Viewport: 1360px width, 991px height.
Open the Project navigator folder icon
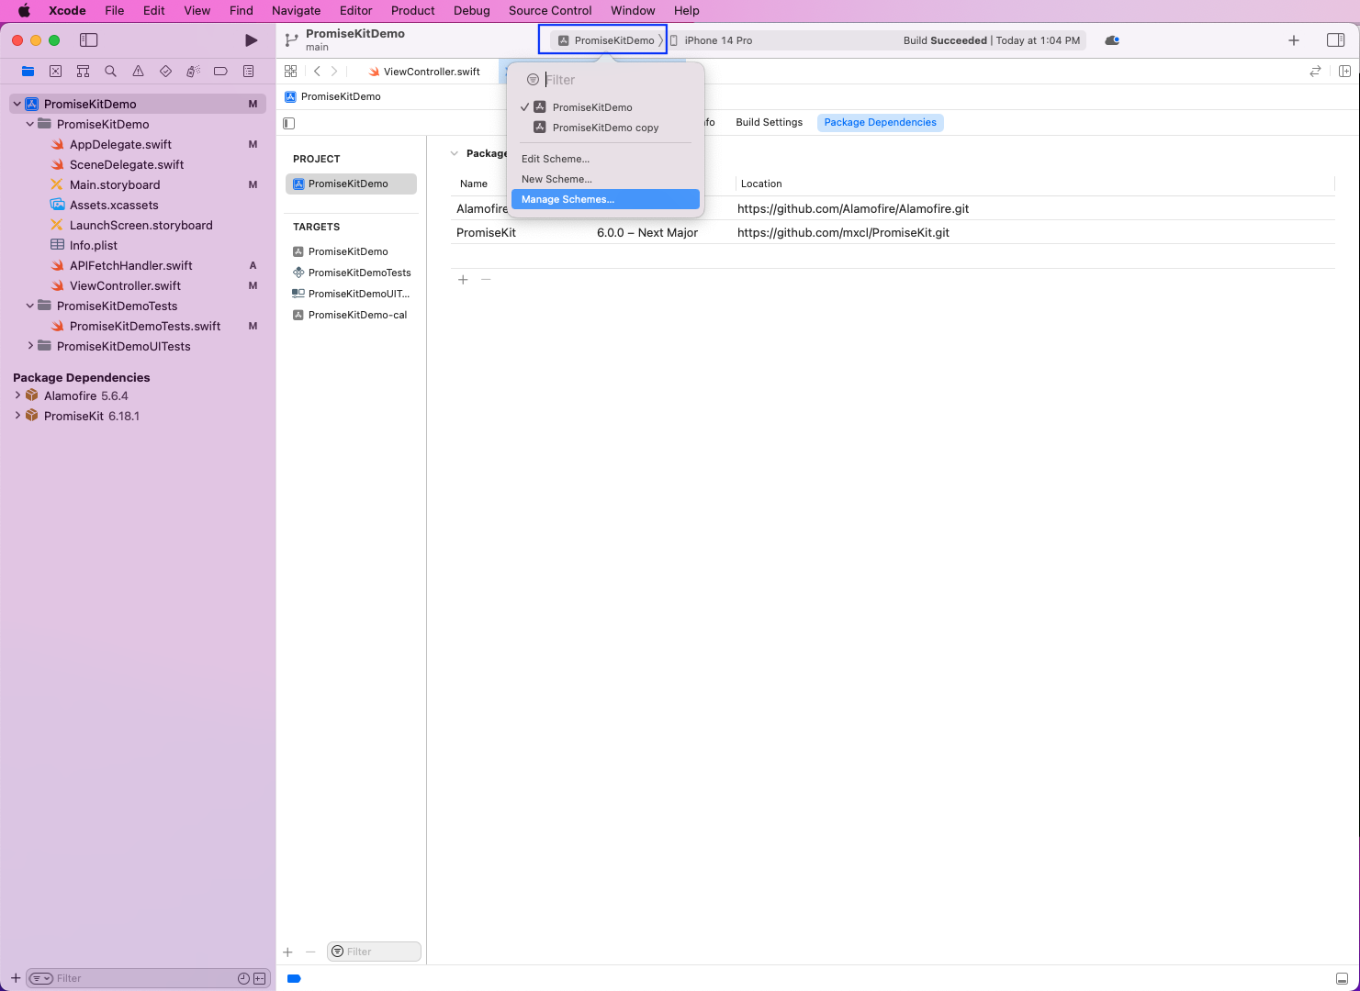coord(28,72)
